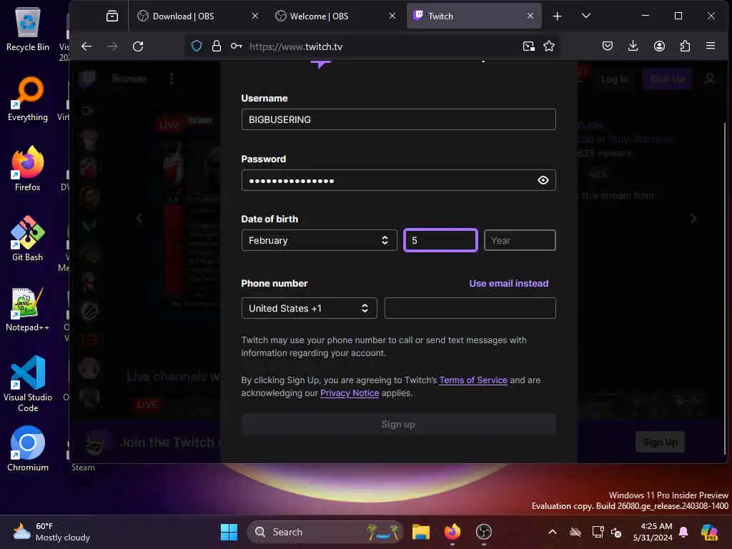
Task: Open Twitch header more options dots
Action: [x=172, y=79]
